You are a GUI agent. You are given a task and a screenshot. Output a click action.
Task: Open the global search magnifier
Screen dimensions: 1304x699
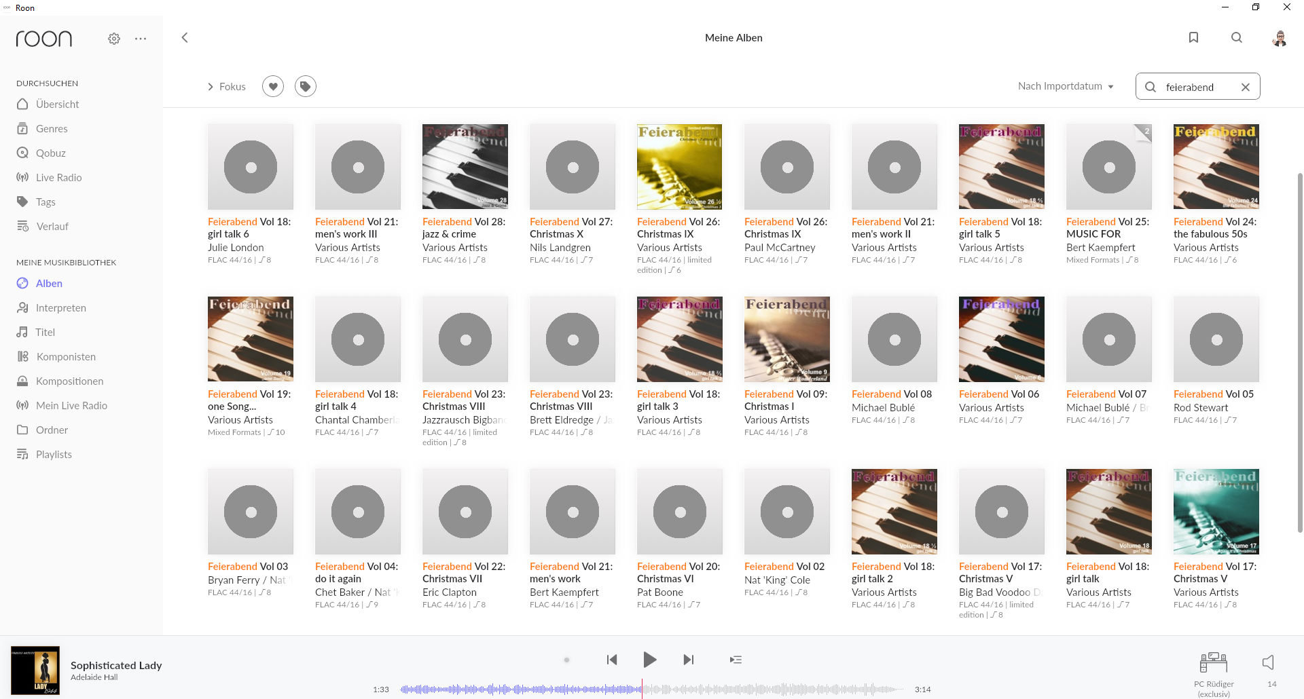(1237, 38)
